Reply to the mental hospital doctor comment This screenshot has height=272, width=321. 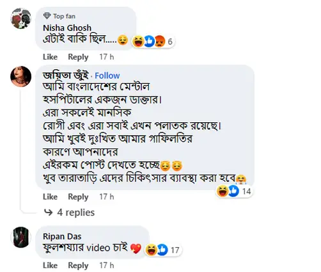click(78, 196)
